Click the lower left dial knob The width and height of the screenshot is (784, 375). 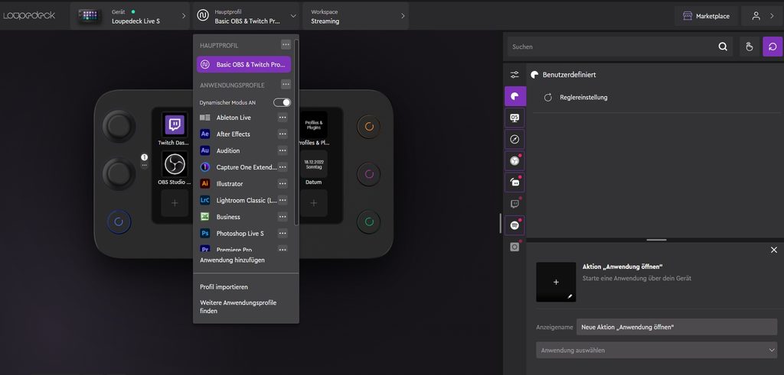pyautogui.click(x=119, y=174)
